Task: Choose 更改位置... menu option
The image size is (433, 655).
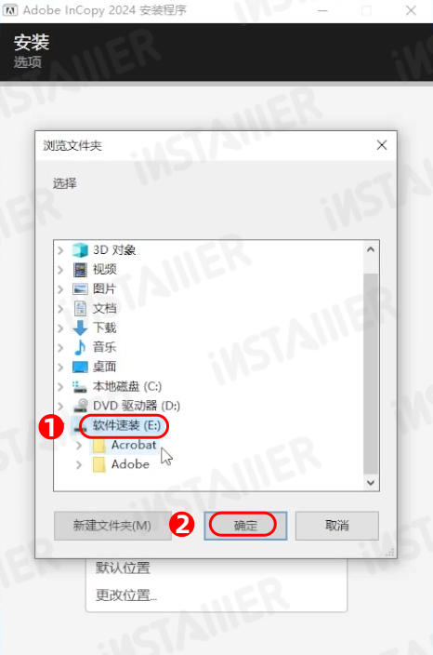Action: 126,595
